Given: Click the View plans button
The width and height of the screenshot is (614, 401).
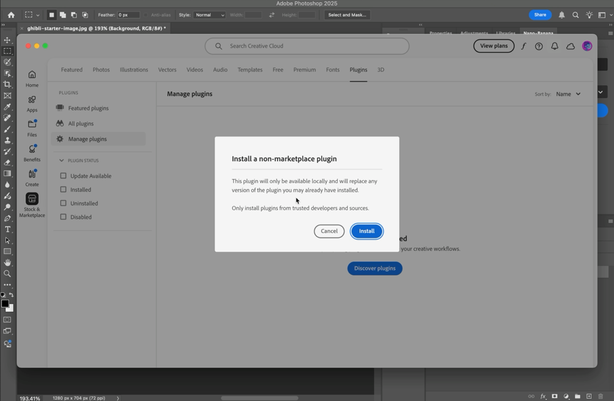Looking at the screenshot, I should (x=494, y=46).
